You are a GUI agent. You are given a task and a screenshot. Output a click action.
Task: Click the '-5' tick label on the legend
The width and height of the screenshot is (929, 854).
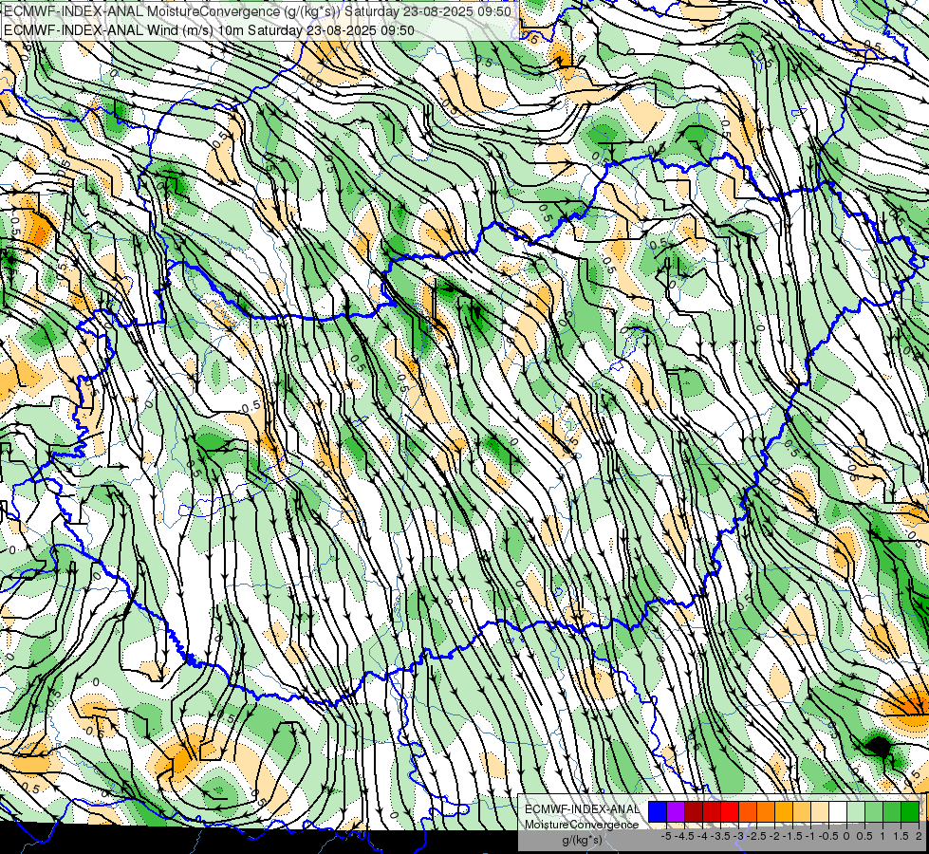[666, 836]
